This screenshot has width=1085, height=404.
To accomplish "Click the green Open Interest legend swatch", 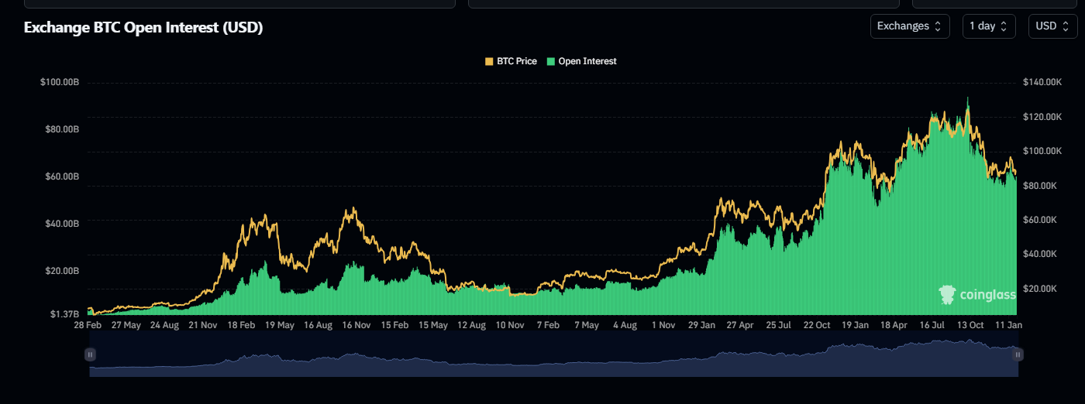I will (x=551, y=61).
